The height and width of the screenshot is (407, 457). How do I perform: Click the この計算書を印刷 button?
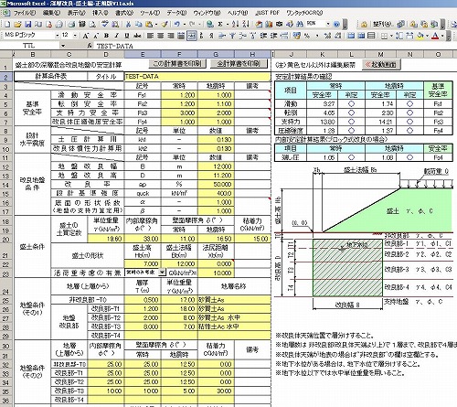(177, 64)
